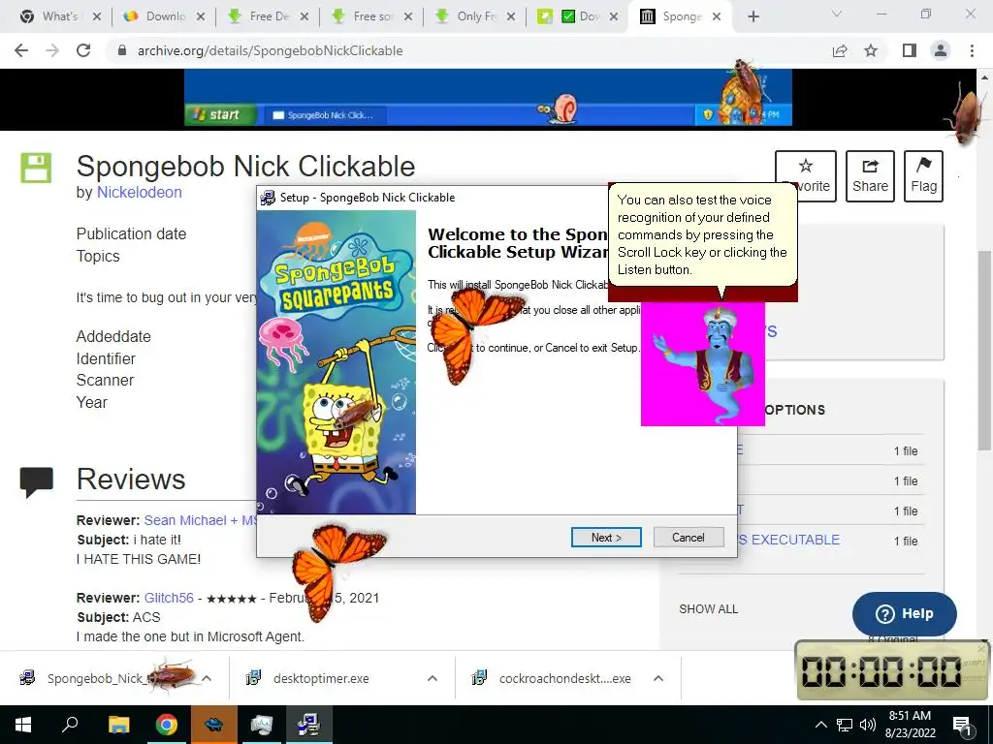Open the notification center icon
993x744 pixels.
pyautogui.click(x=963, y=727)
